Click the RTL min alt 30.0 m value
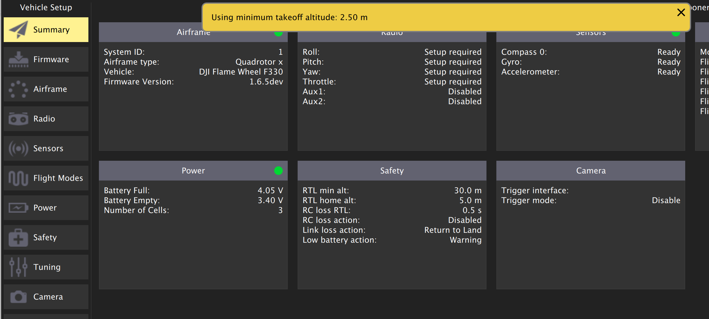The image size is (709, 319). click(x=468, y=190)
